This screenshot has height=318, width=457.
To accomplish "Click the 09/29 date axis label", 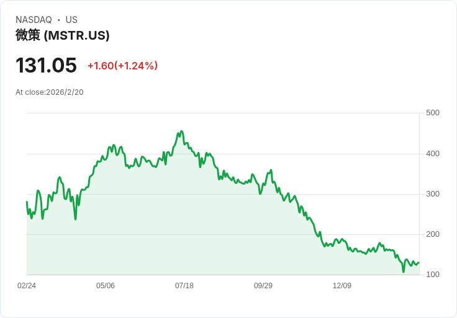I will pos(263,286).
